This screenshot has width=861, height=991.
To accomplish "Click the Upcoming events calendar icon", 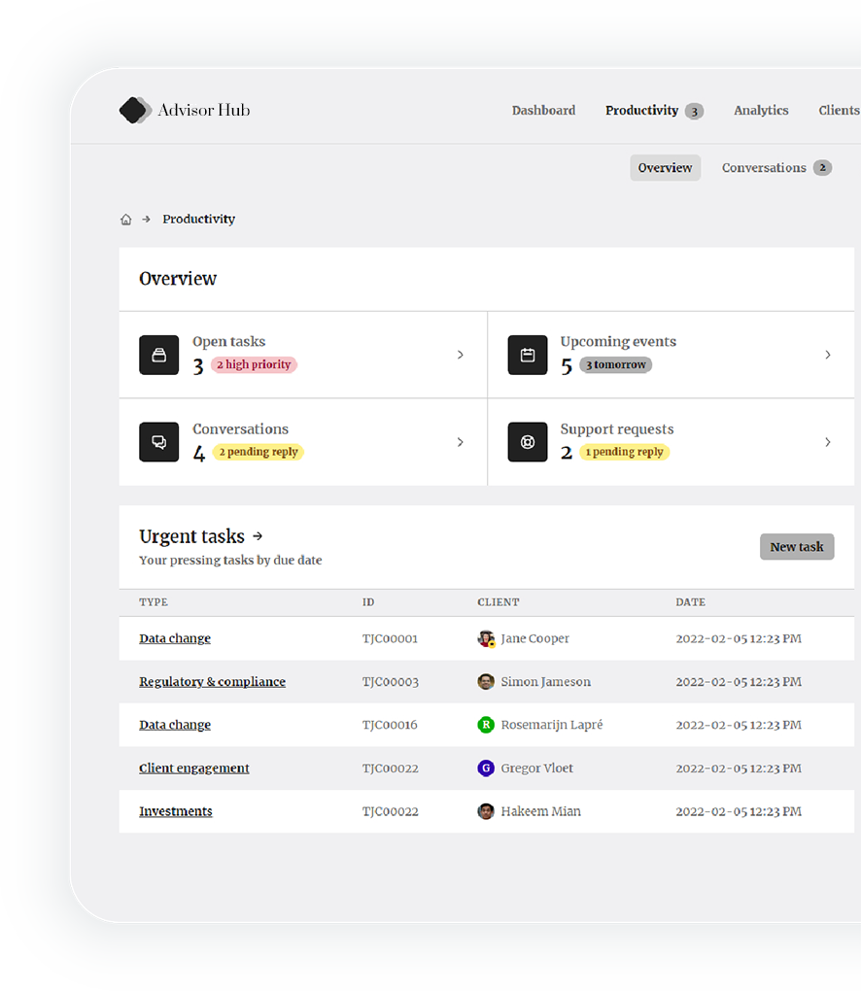I will coord(528,356).
